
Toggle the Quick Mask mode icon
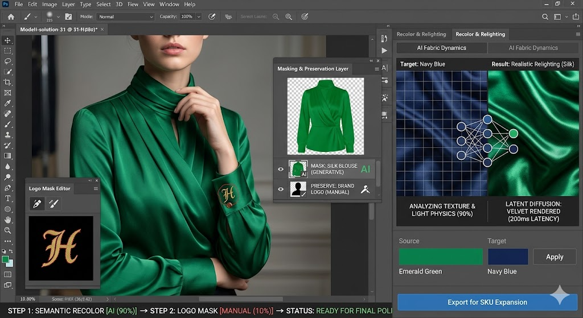point(7,274)
